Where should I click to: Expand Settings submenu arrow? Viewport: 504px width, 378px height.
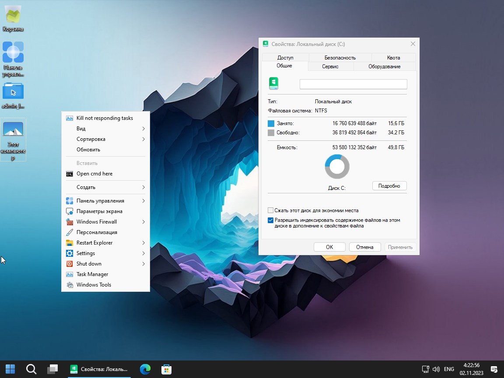pyautogui.click(x=143, y=253)
